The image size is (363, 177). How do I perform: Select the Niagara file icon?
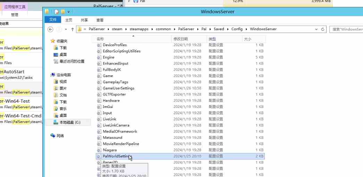coord(99,150)
